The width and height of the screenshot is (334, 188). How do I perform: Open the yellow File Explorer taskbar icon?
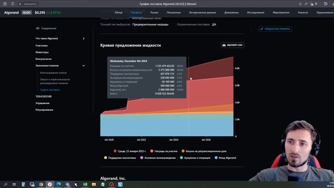pyautogui.click(x=94, y=184)
